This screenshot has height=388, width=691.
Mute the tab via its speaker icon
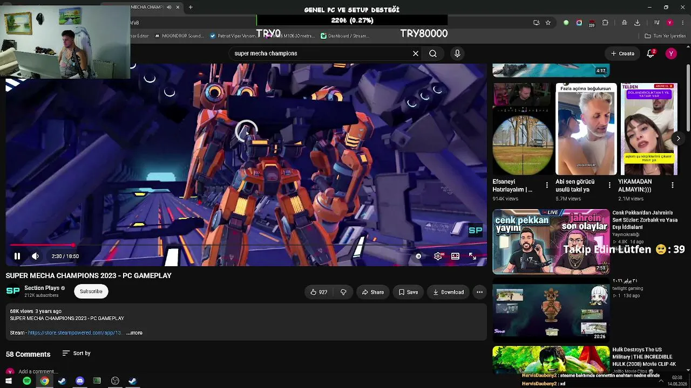pos(169,7)
